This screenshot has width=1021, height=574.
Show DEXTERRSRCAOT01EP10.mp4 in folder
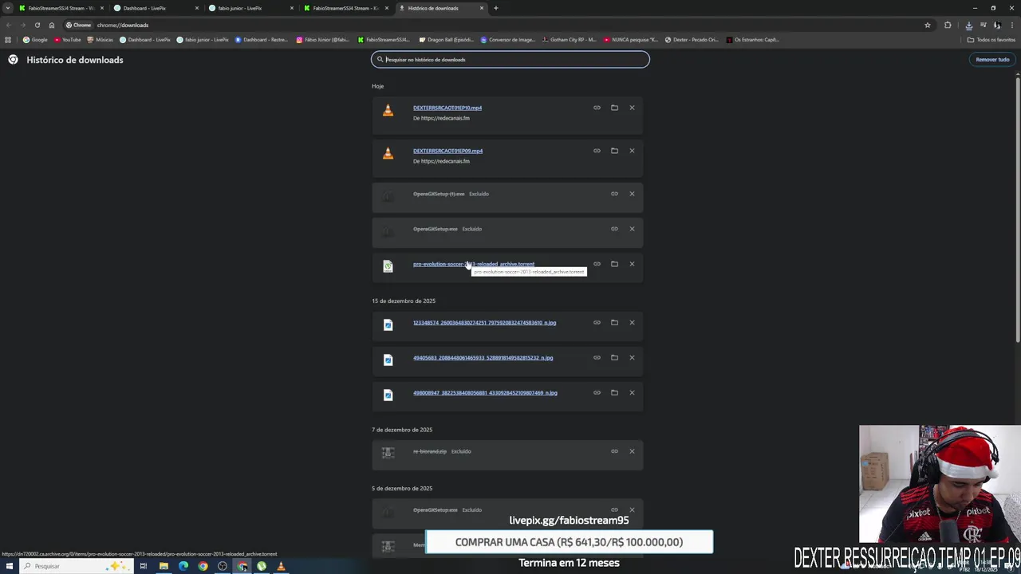pos(614,108)
